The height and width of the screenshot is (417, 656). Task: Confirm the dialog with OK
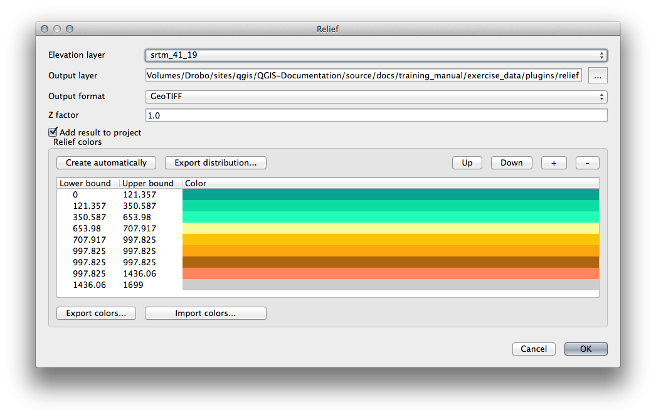tap(585, 349)
